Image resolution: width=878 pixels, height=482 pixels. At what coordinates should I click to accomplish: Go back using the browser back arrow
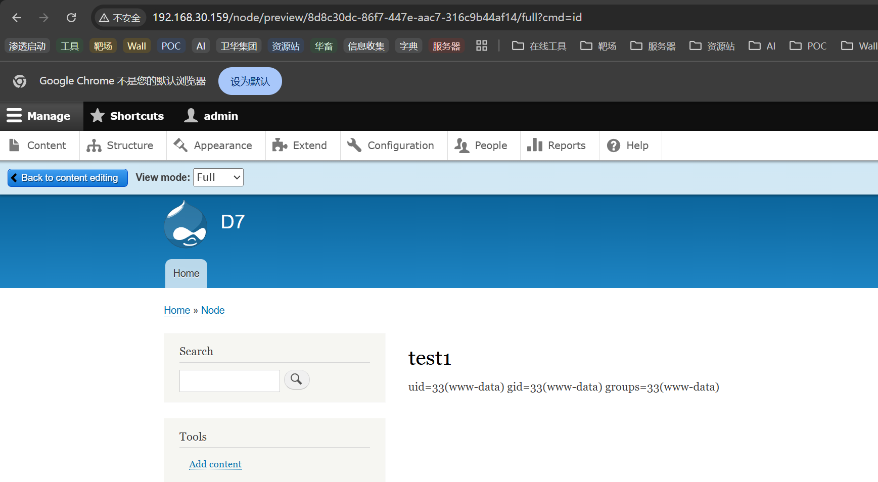pyautogui.click(x=17, y=18)
